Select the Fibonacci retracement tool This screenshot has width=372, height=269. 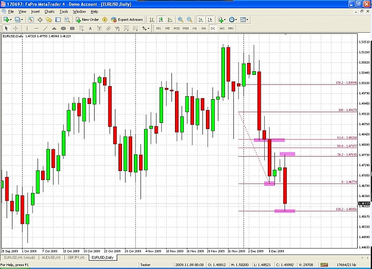[81, 29]
